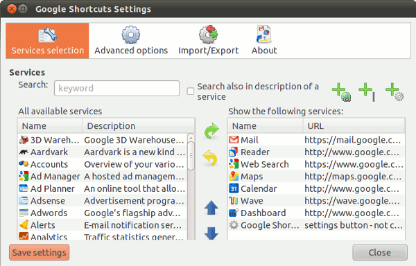This screenshot has height=266, width=416.
Task: Click the Wave service icon
Action: [x=234, y=201]
